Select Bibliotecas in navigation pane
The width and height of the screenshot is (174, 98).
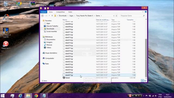pos(49,37)
